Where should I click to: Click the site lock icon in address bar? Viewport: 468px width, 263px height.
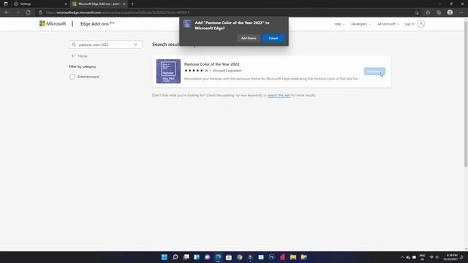point(40,12)
